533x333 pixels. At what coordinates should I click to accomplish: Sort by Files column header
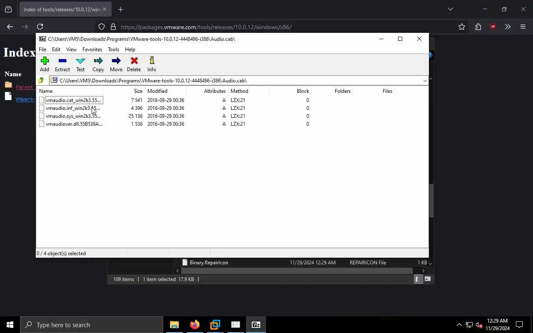[x=374, y=91]
